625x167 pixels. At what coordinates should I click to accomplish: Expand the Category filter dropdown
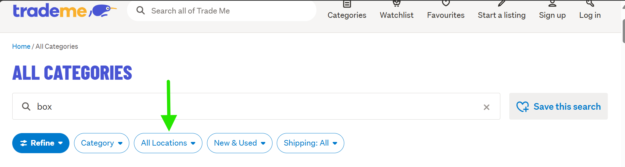(102, 143)
